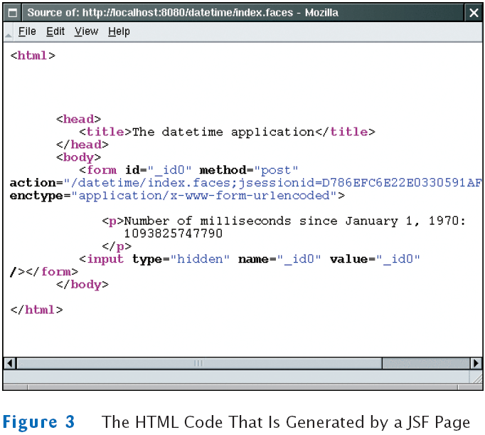Viewport: 485px width, 435px height.
Task: Click the horizontal scrollbar right arrow
Action: click(x=475, y=363)
